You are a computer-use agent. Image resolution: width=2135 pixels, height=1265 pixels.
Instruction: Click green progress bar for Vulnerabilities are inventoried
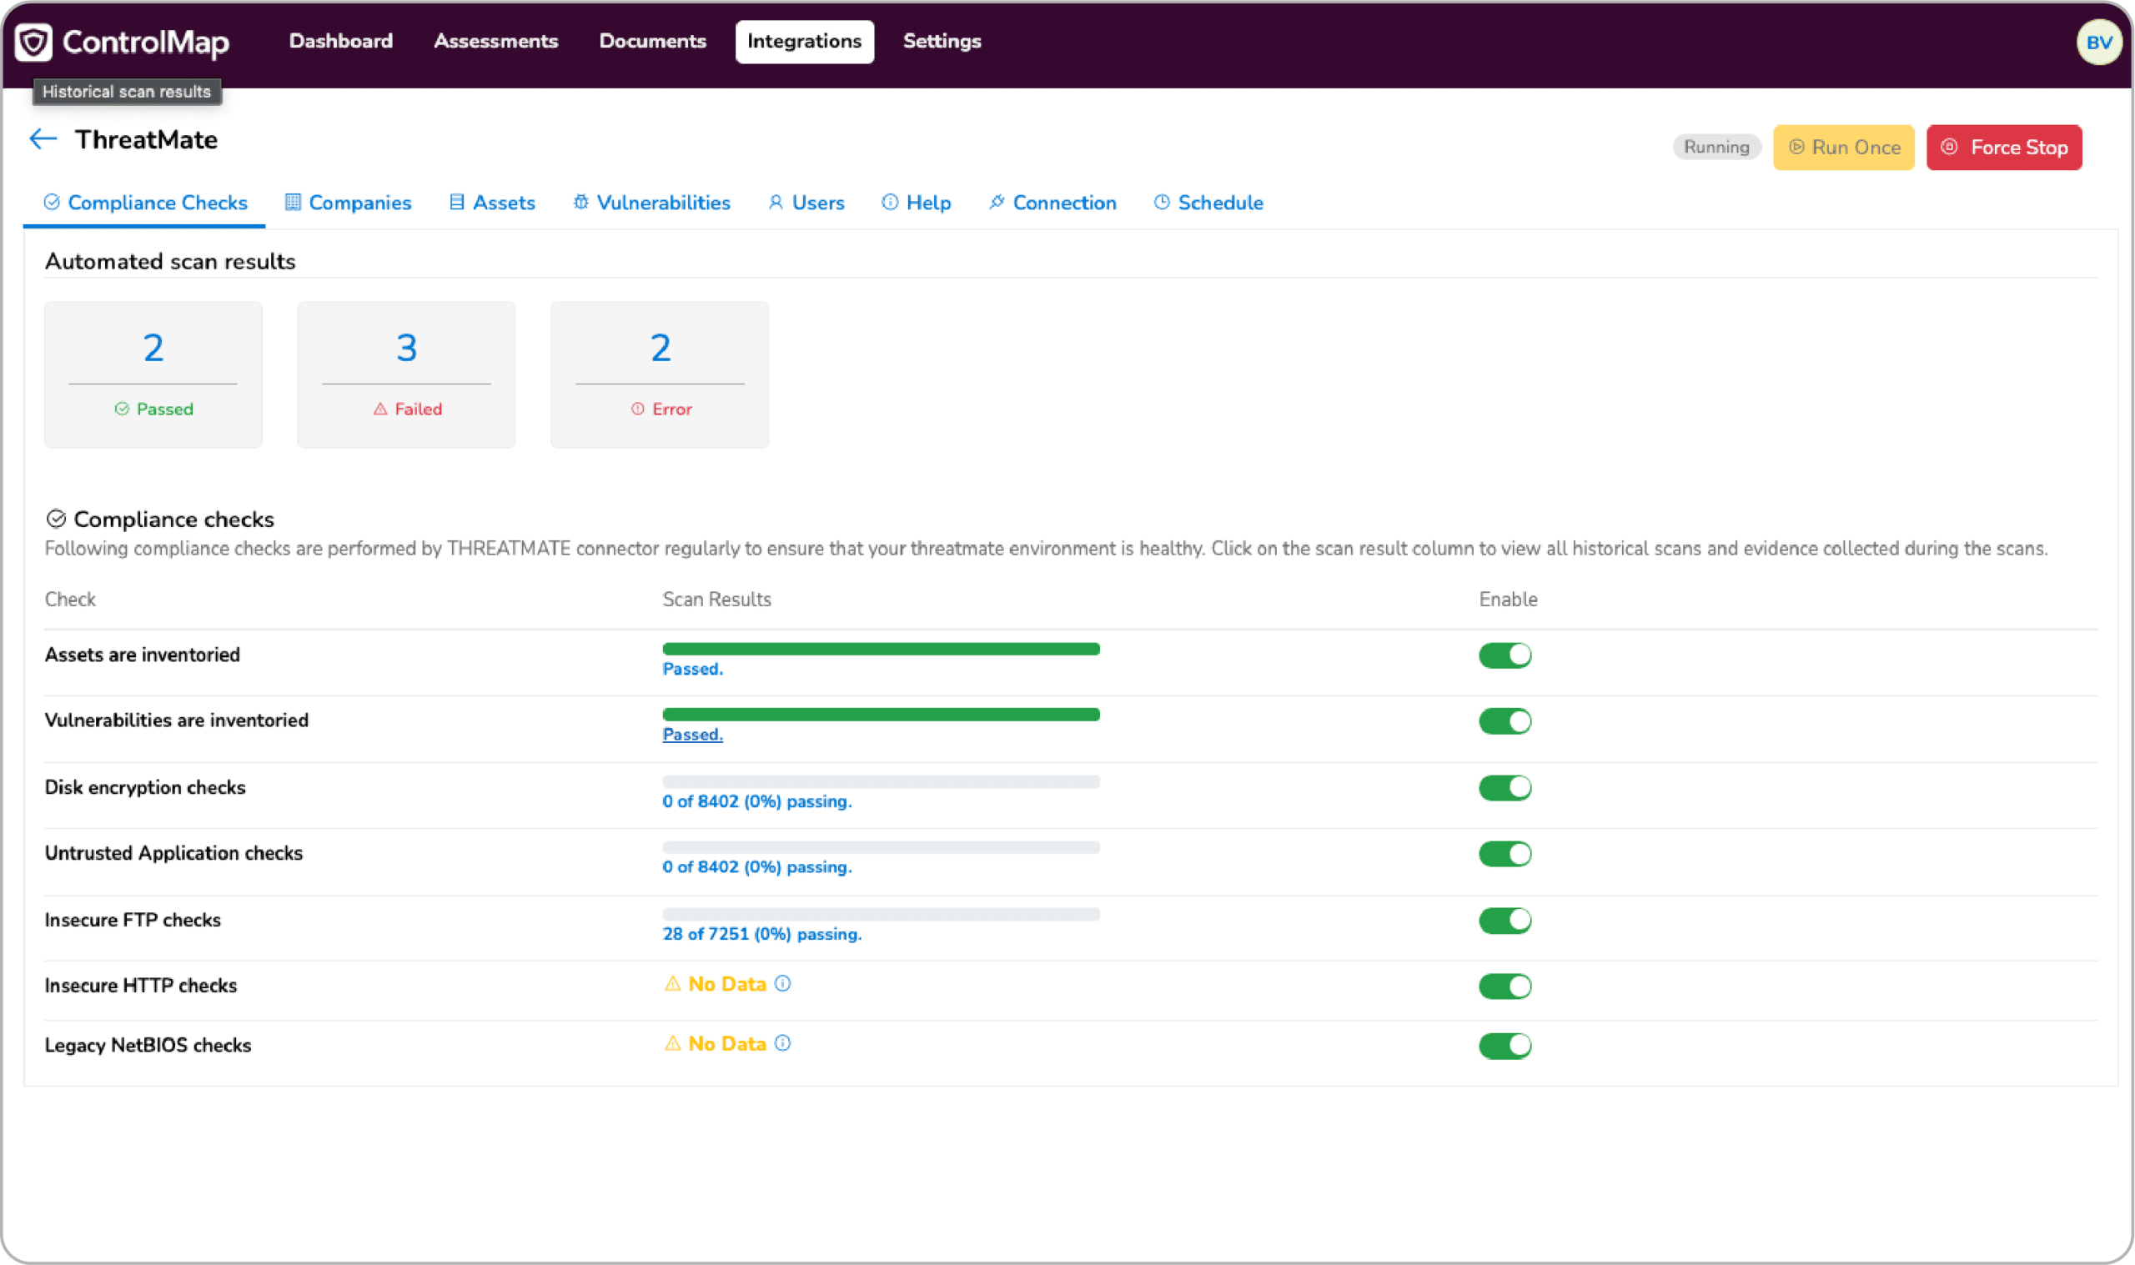tap(882, 715)
